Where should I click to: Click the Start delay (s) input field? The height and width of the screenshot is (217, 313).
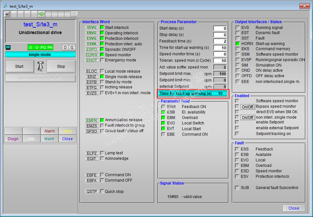[220, 28]
